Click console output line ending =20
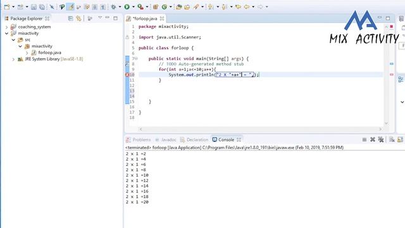 click(137, 202)
